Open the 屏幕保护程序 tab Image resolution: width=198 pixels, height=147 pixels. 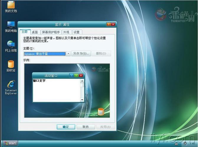(x=50, y=32)
